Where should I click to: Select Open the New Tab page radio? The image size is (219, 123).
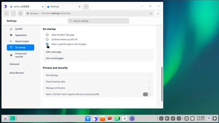click(47, 35)
